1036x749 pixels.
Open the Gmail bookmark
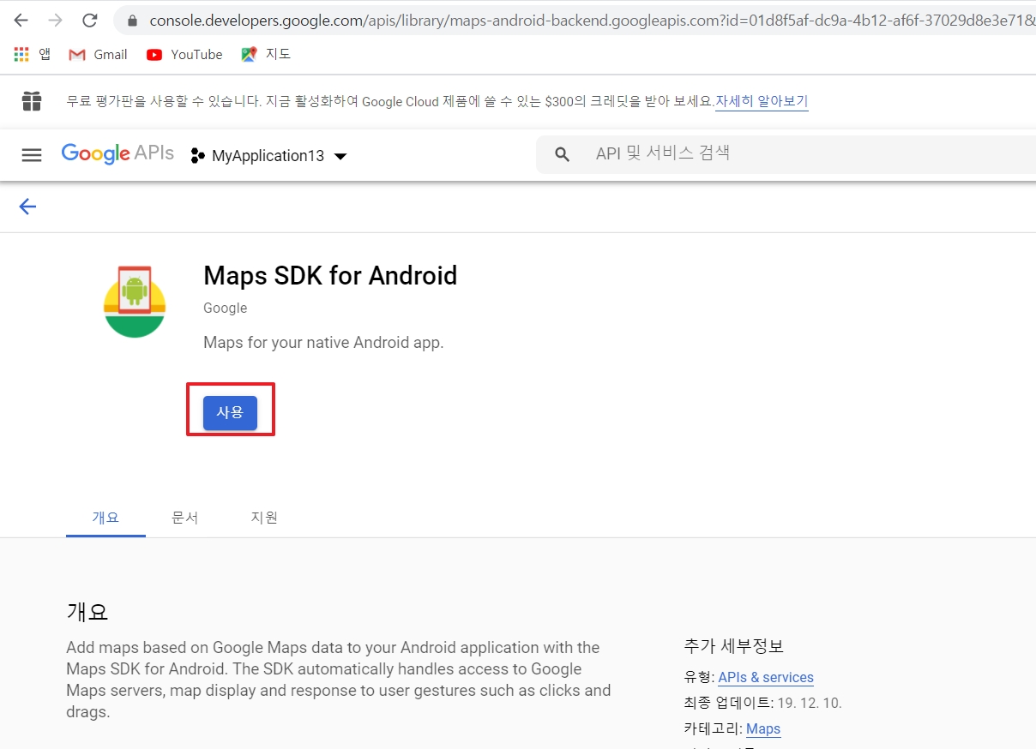(x=98, y=54)
